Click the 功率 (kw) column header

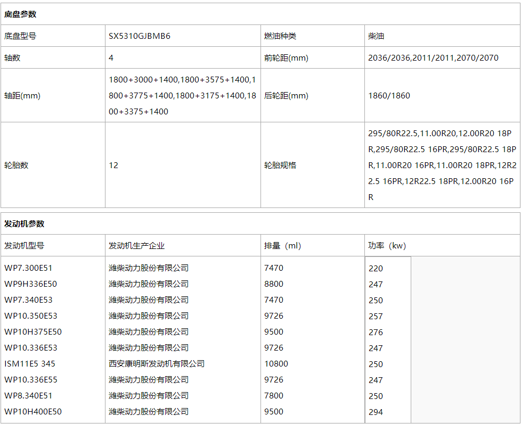point(387,245)
